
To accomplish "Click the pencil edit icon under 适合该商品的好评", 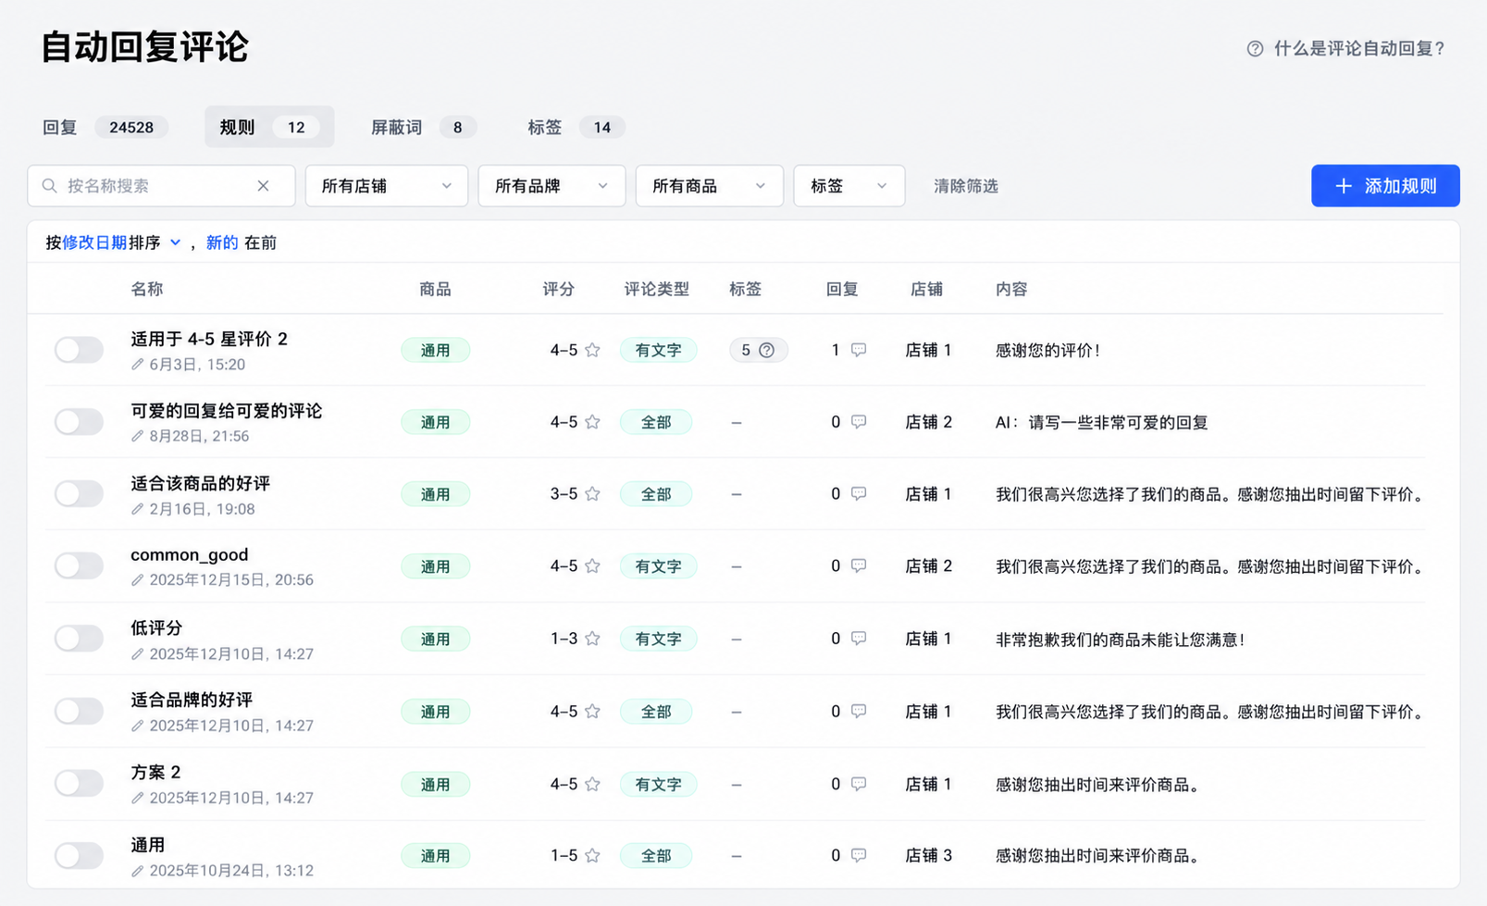I will point(138,509).
